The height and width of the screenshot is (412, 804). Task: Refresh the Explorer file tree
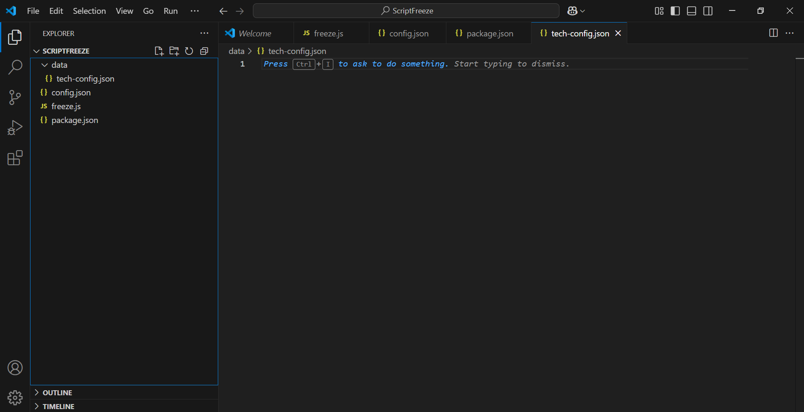pyautogui.click(x=189, y=51)
